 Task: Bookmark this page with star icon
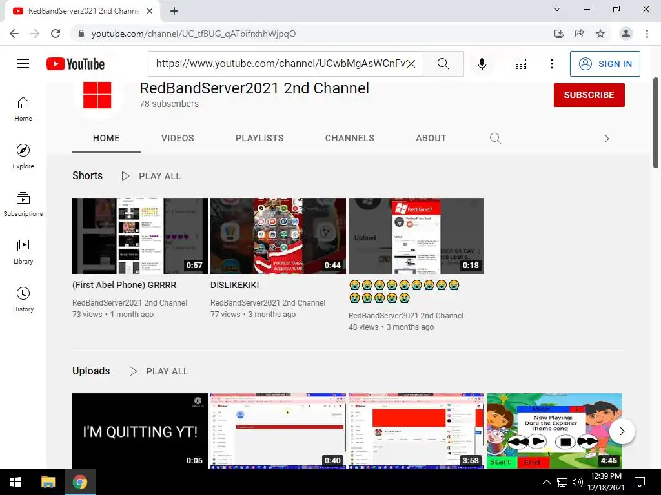(x=600, y=34)
